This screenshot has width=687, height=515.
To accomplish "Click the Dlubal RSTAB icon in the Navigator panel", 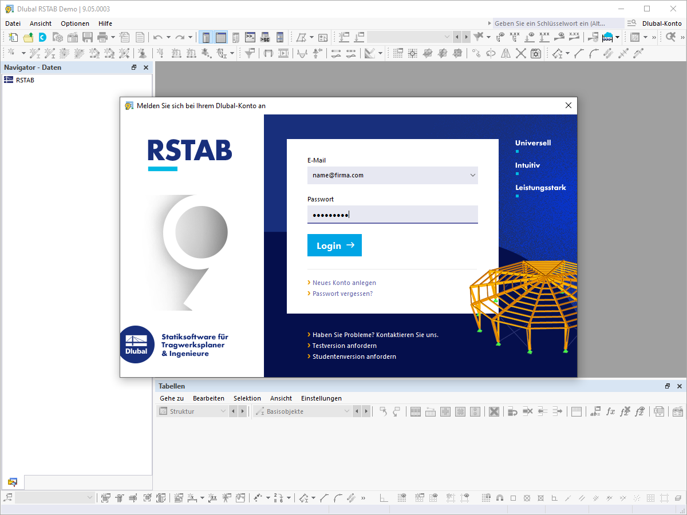I will click(x=8, y=80).
